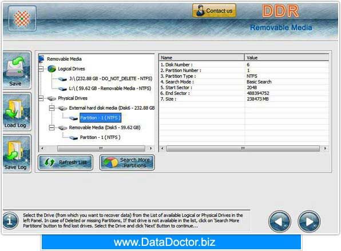The width and height of the screenshot is (341, 251).
Task: Click Search More Partitions button
Action: click(127, 162)
